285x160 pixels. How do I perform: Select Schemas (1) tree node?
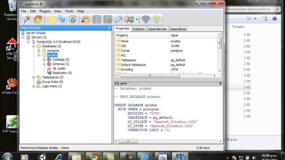coord(61,64)
